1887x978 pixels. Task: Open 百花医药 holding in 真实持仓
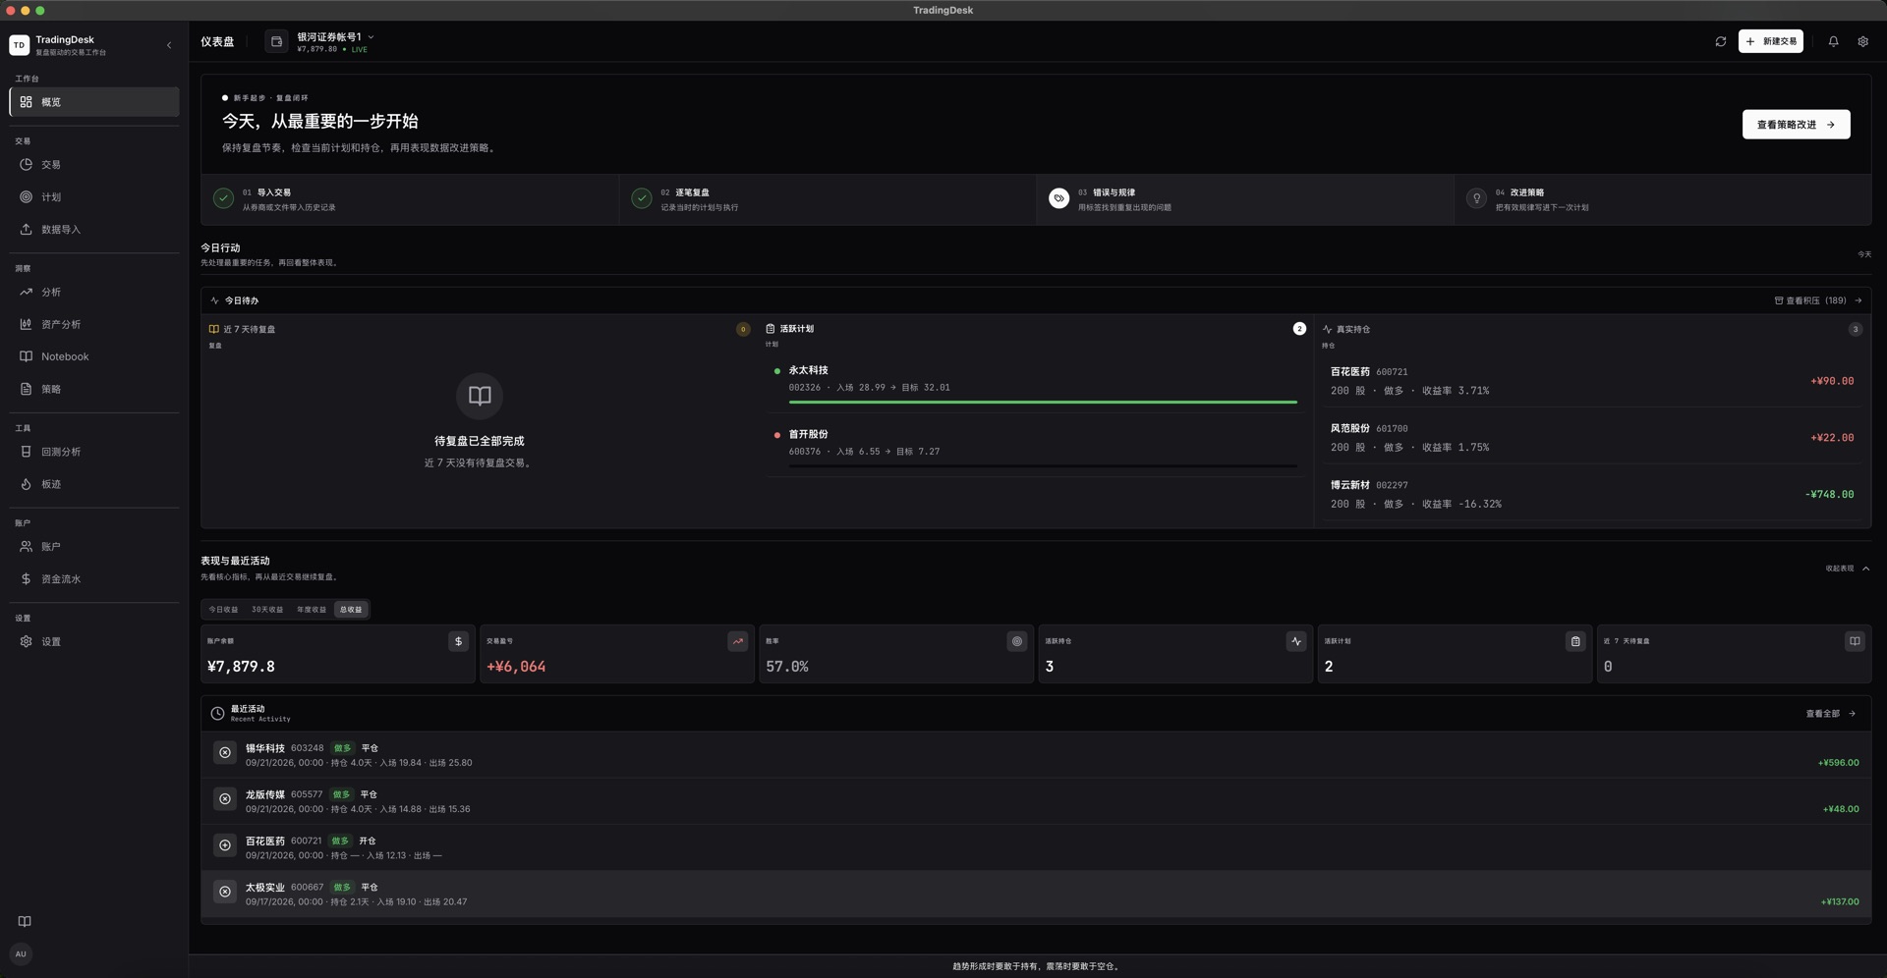pyautogui.click(x=1592, y=381)
